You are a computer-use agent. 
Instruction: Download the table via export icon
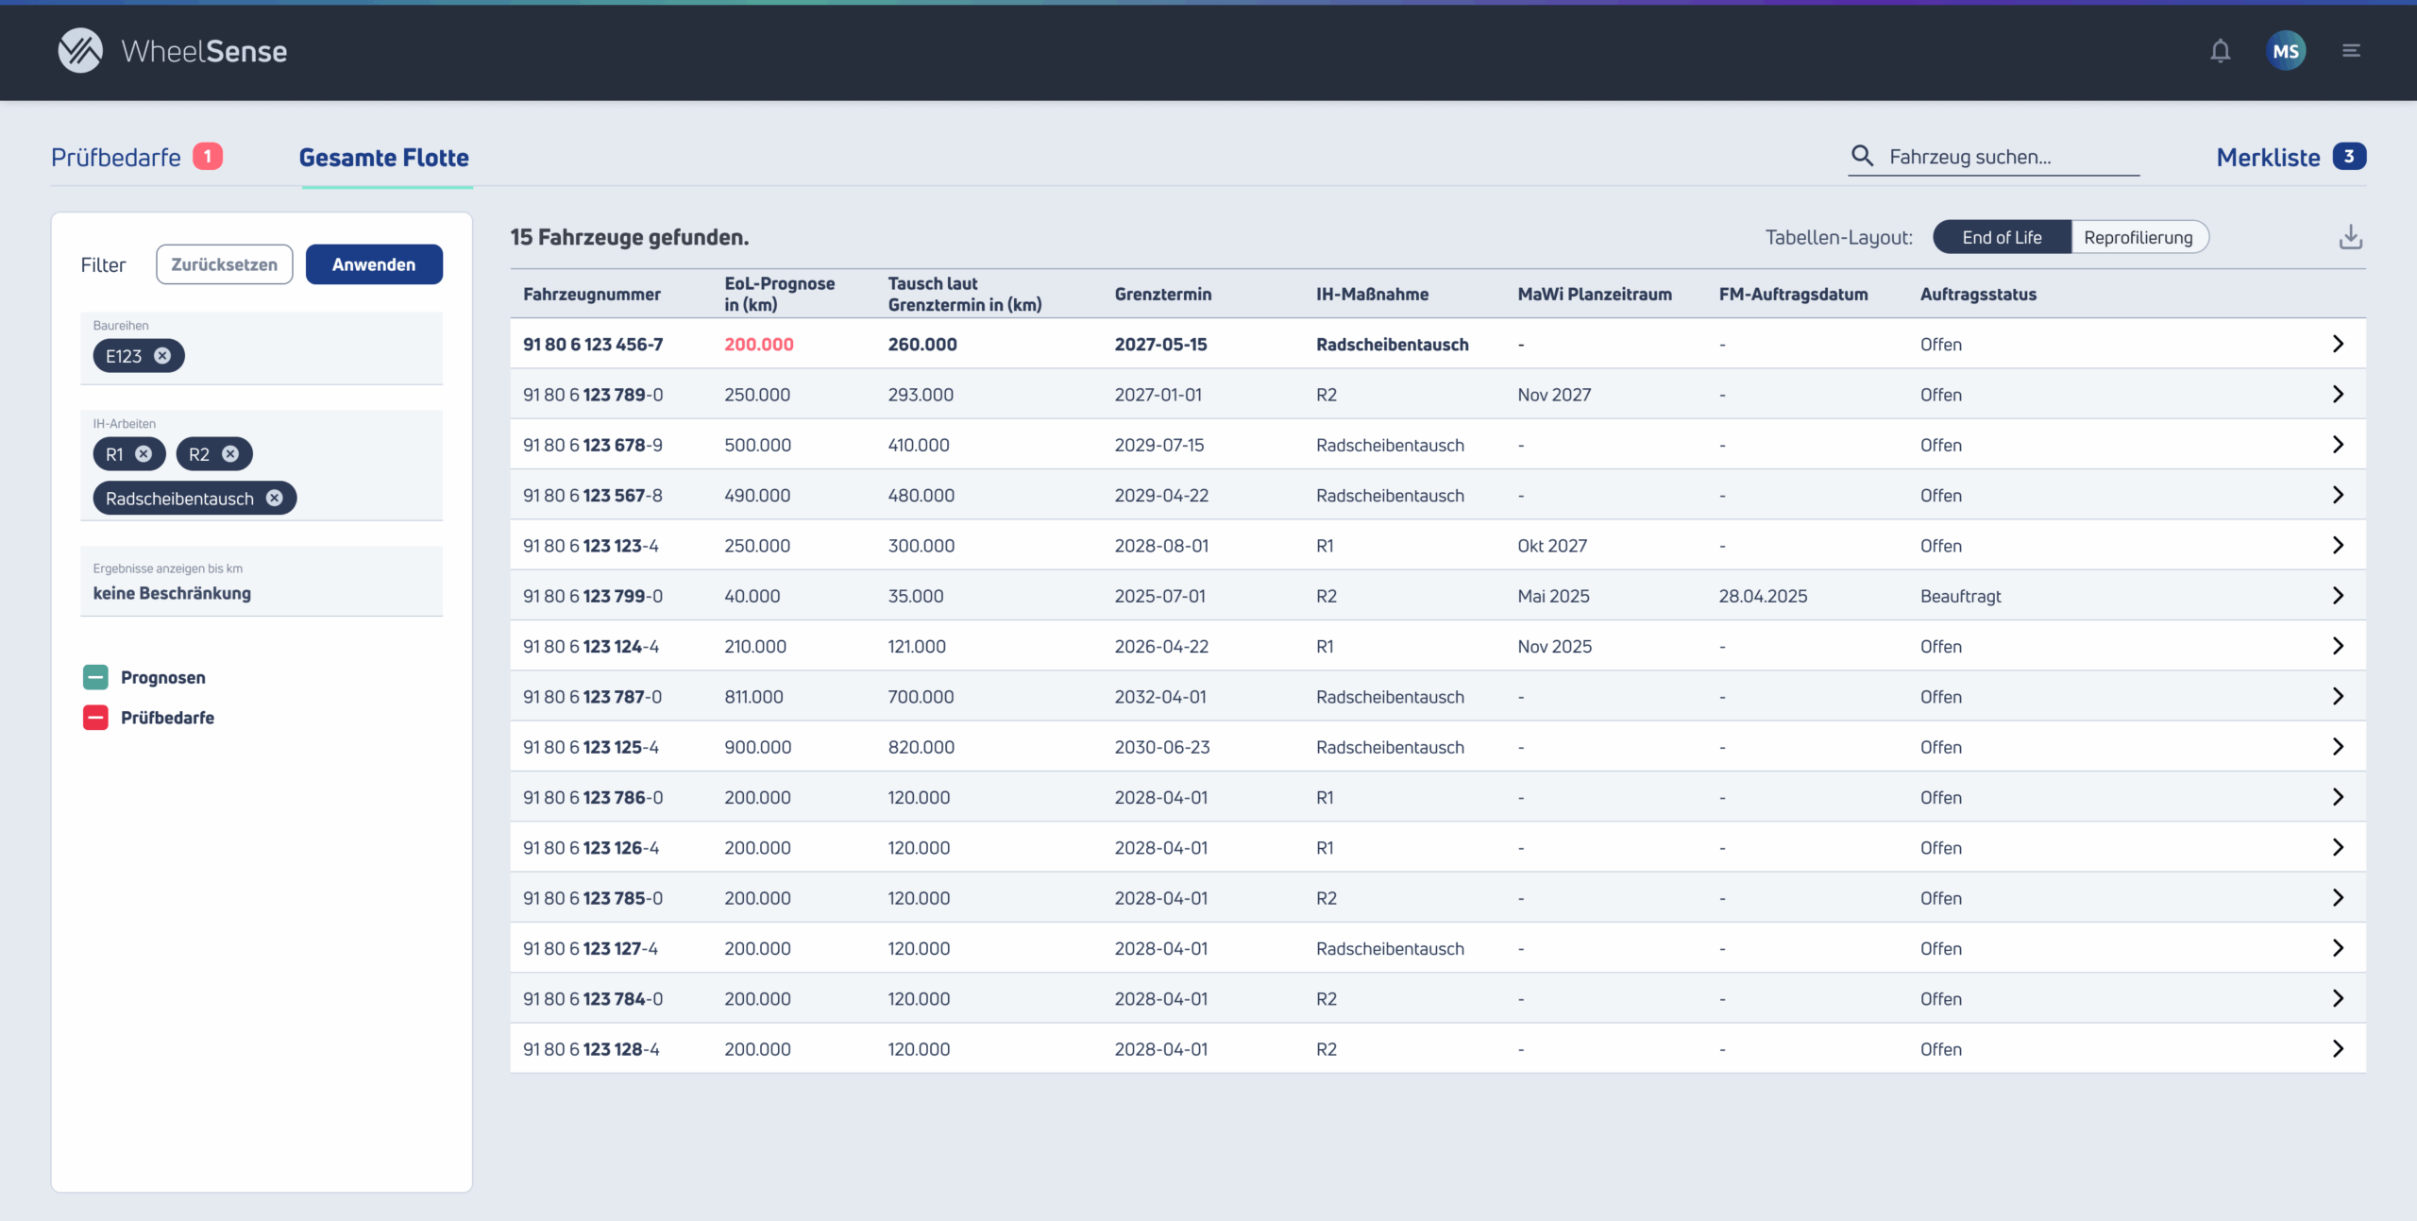[x=2351, y=237]
